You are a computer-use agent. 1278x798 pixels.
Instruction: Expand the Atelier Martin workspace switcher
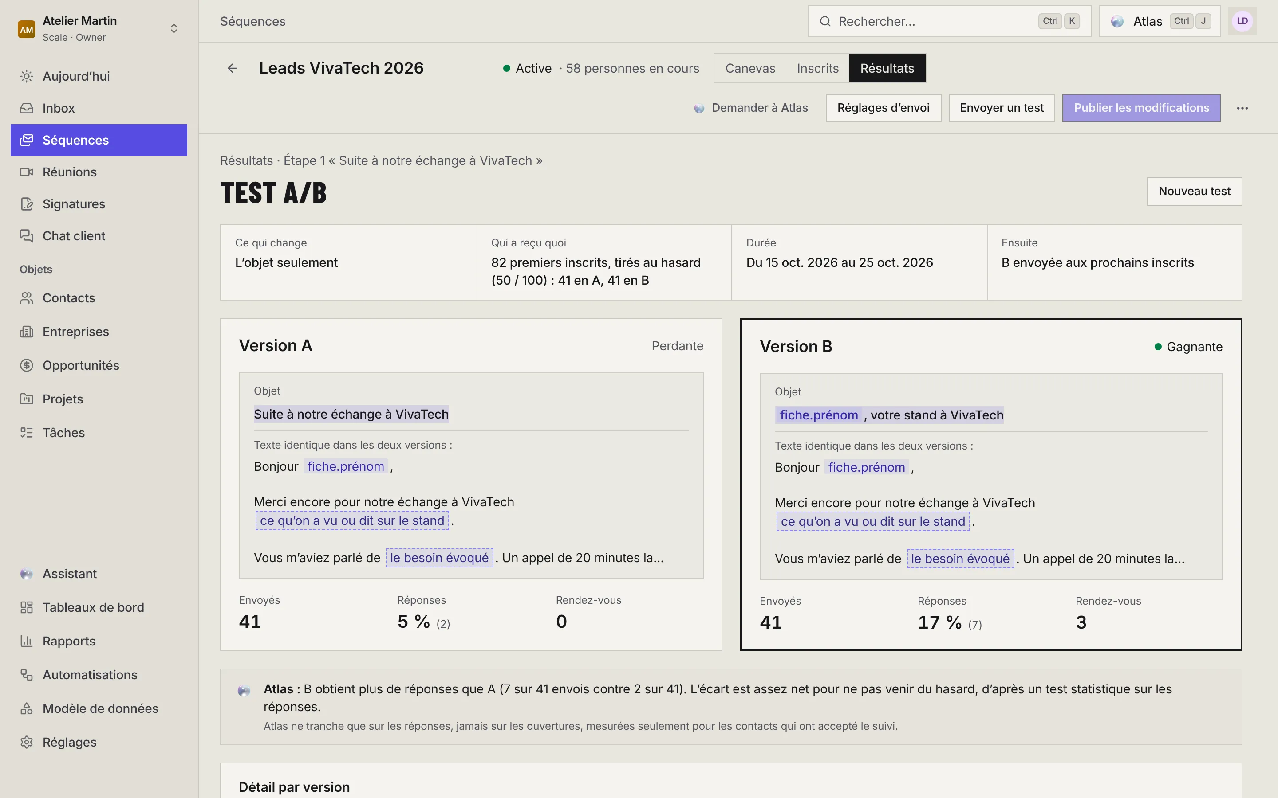(174, 28)
